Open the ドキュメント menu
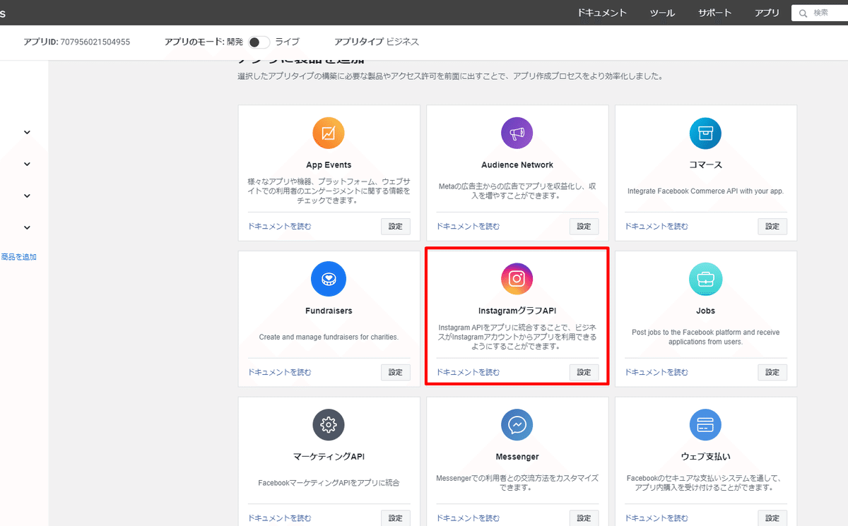 [x=602, y=13]
